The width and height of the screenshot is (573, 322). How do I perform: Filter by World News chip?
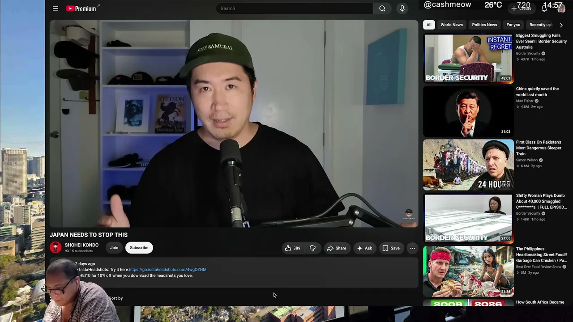[451, 25]
